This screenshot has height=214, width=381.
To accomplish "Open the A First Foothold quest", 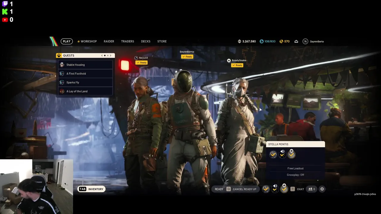I will (x=85, y=73).
